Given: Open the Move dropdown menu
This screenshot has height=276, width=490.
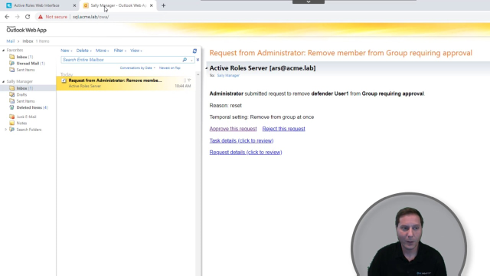Looking at the screenshot, I should [102, 51].
